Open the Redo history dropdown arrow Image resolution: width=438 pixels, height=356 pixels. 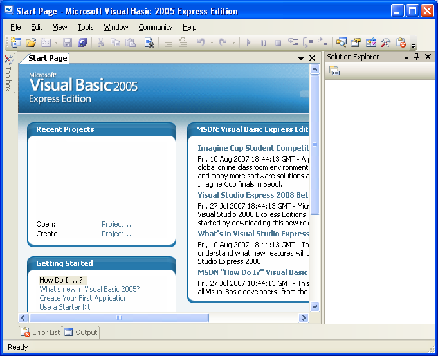point(233,42)
